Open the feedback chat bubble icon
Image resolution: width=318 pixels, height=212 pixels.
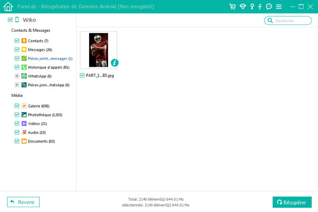click(269, 7)
